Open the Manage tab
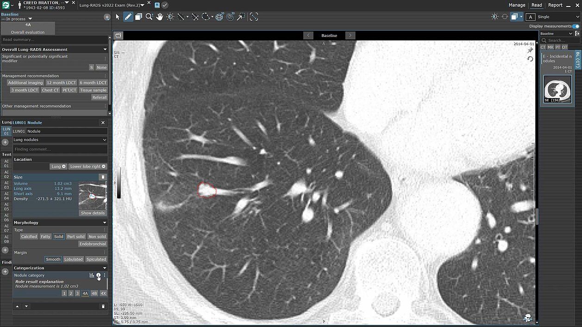582x327 pixels. coord(517,5)
